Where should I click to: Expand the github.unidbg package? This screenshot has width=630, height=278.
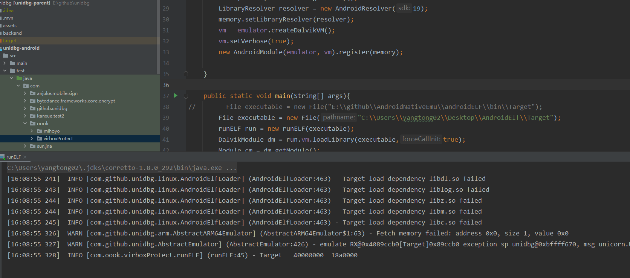click(25, 108)
